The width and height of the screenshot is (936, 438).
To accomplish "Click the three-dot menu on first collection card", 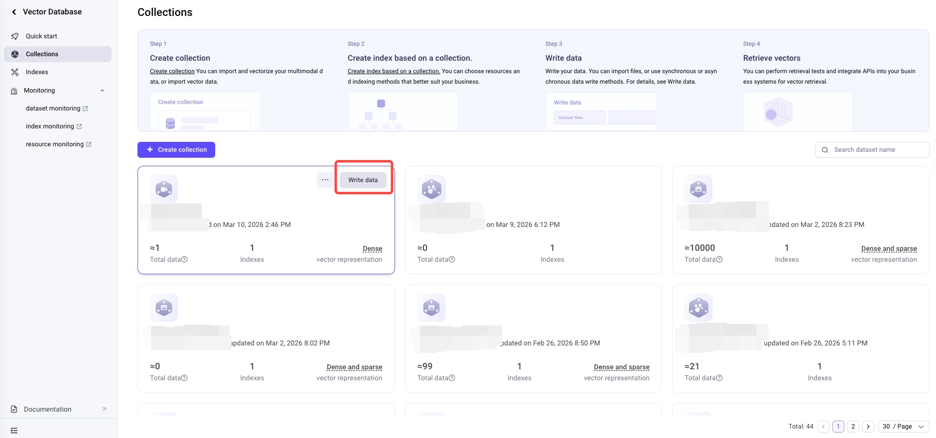I will point(325,180).
